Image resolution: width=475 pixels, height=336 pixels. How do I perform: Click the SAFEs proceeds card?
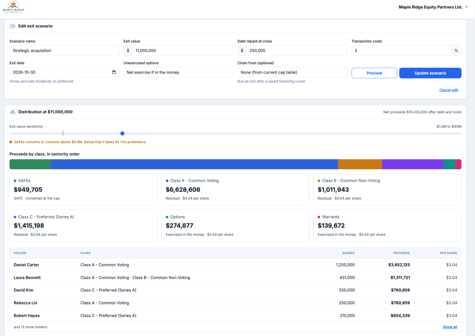(x=83, y=189)
